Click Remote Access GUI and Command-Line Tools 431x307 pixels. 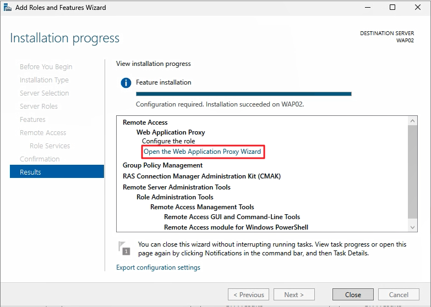click(232, 217)
